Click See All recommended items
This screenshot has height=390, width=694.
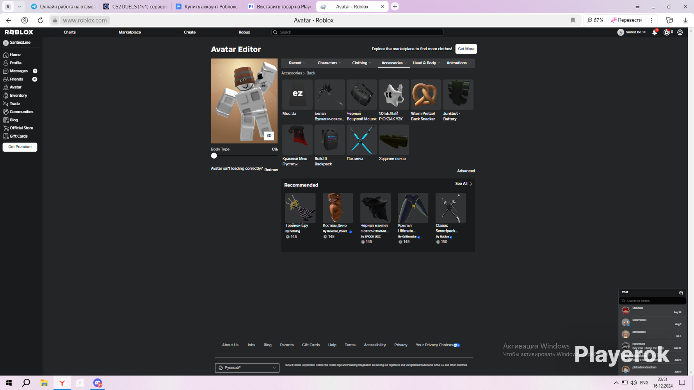tap(463, 184)
